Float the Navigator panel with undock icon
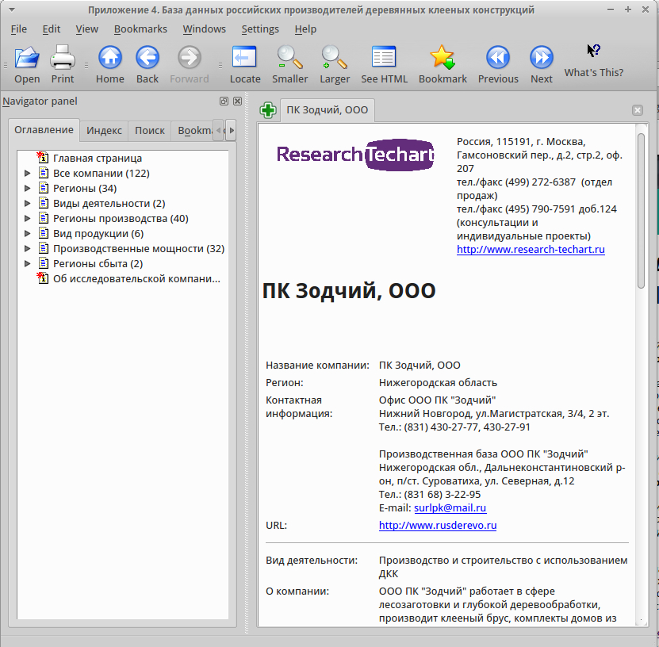 (224, 101)
